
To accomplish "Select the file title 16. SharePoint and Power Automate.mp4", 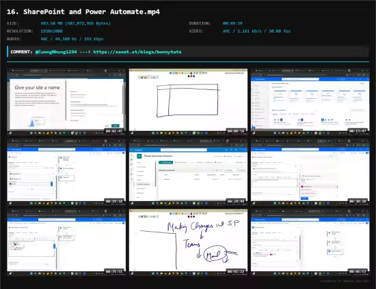I will pyautogui.click(x=83, y=12).
